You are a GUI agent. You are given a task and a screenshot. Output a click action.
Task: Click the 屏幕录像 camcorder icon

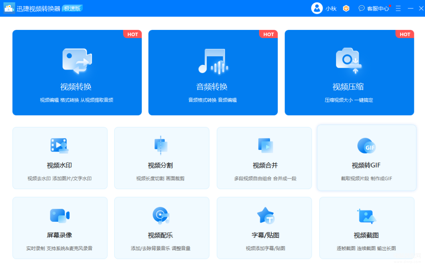[x=60, y=215]
